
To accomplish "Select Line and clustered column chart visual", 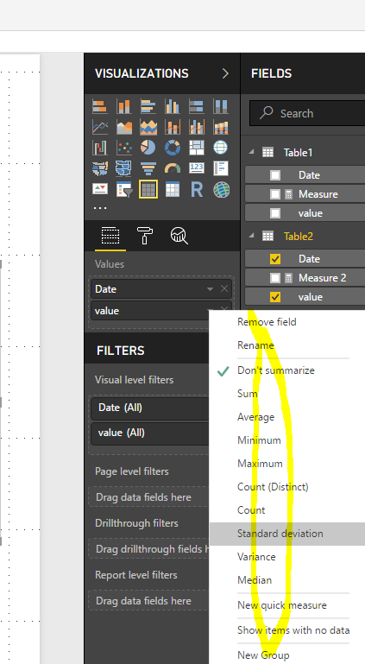I will tap(196, 127).
